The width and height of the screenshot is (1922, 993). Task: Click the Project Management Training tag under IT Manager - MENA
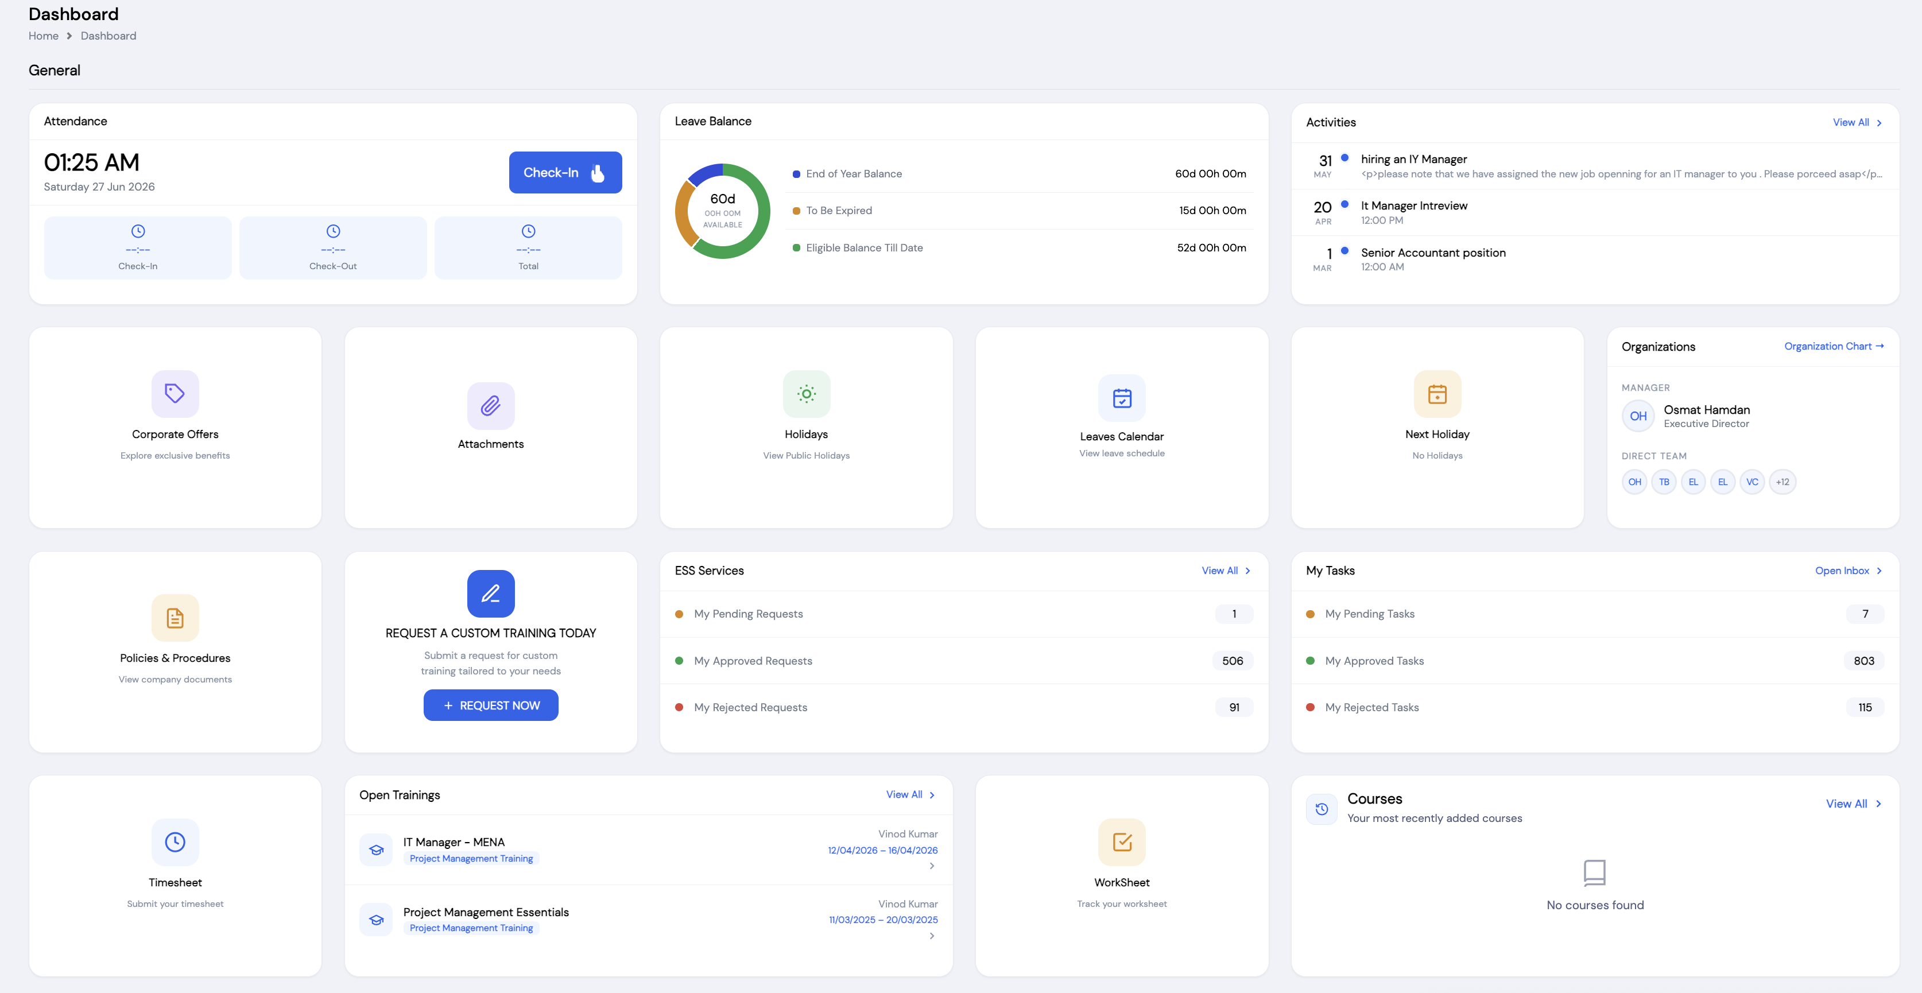pos(471,859)
